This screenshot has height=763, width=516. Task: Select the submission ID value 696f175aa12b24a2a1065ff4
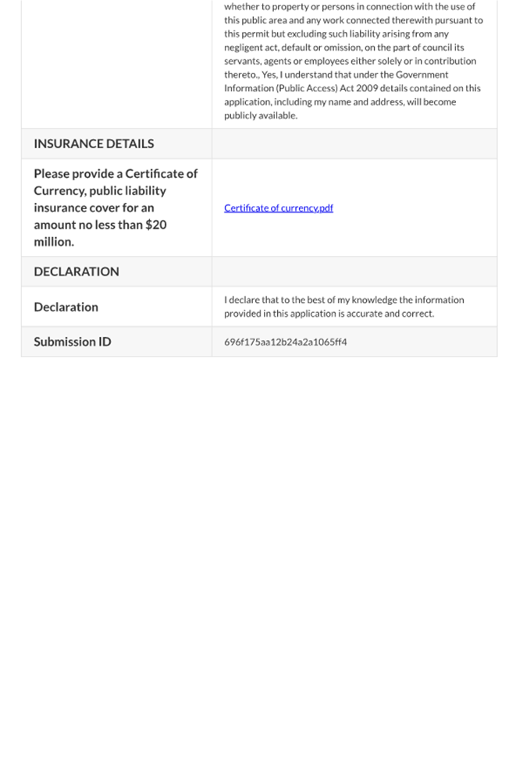tap(285, 342)
